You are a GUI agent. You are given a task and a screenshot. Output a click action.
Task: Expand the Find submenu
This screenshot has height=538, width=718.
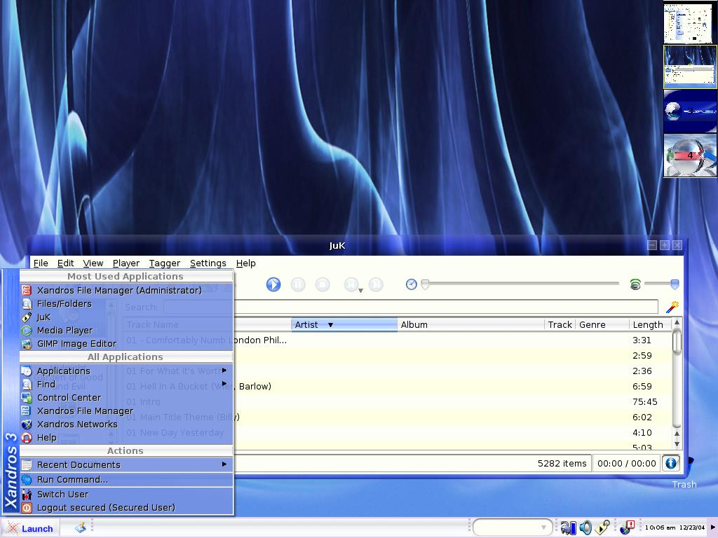click(126, 385)
